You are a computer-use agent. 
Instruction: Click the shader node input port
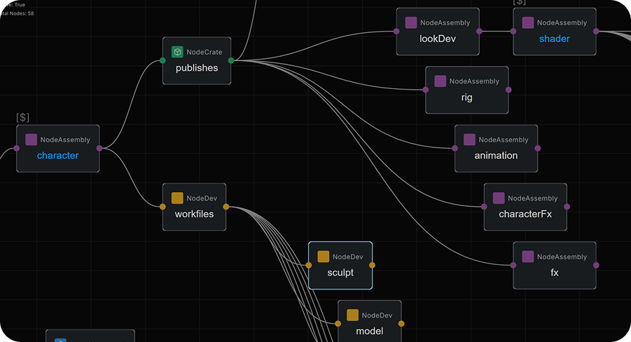click(513, 31)
